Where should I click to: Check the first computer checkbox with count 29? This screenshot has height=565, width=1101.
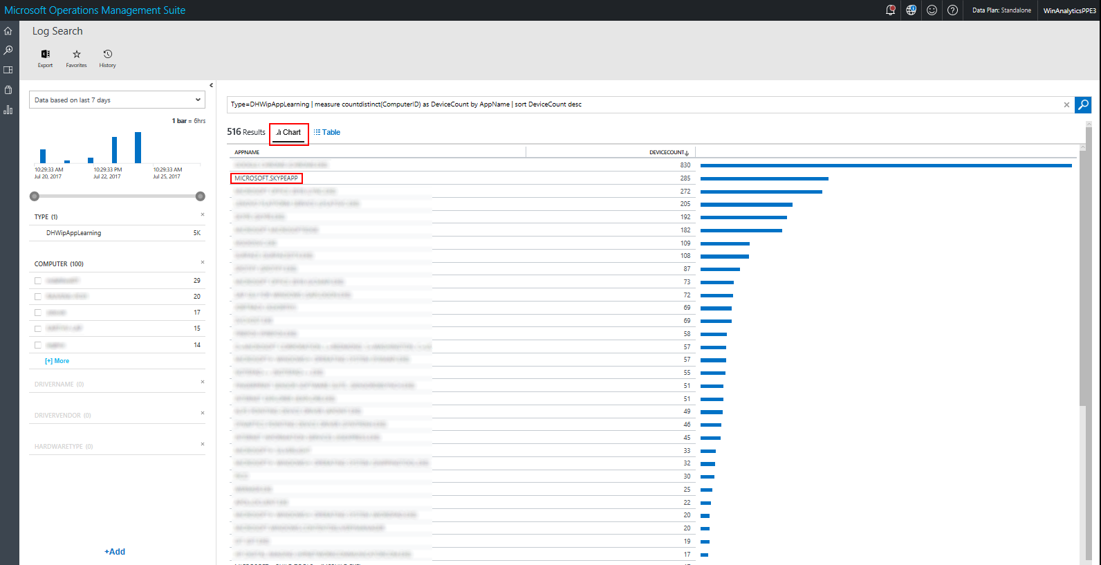[x=38, y=281]
